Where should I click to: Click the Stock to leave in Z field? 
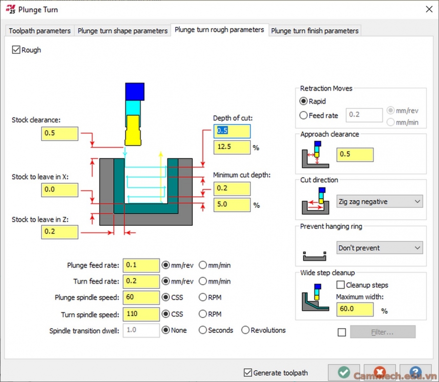tap(60, 232)
